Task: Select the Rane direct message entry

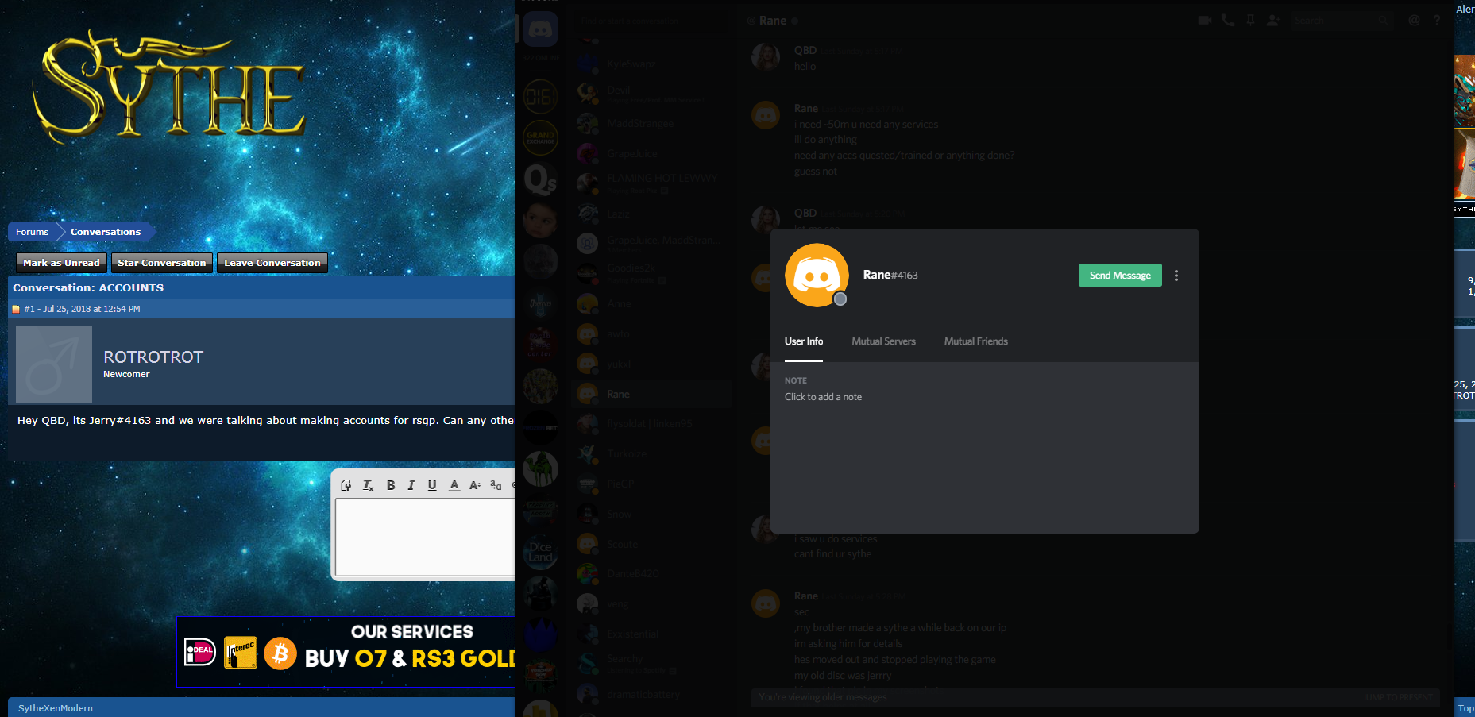Action: (x=651, y=394)
